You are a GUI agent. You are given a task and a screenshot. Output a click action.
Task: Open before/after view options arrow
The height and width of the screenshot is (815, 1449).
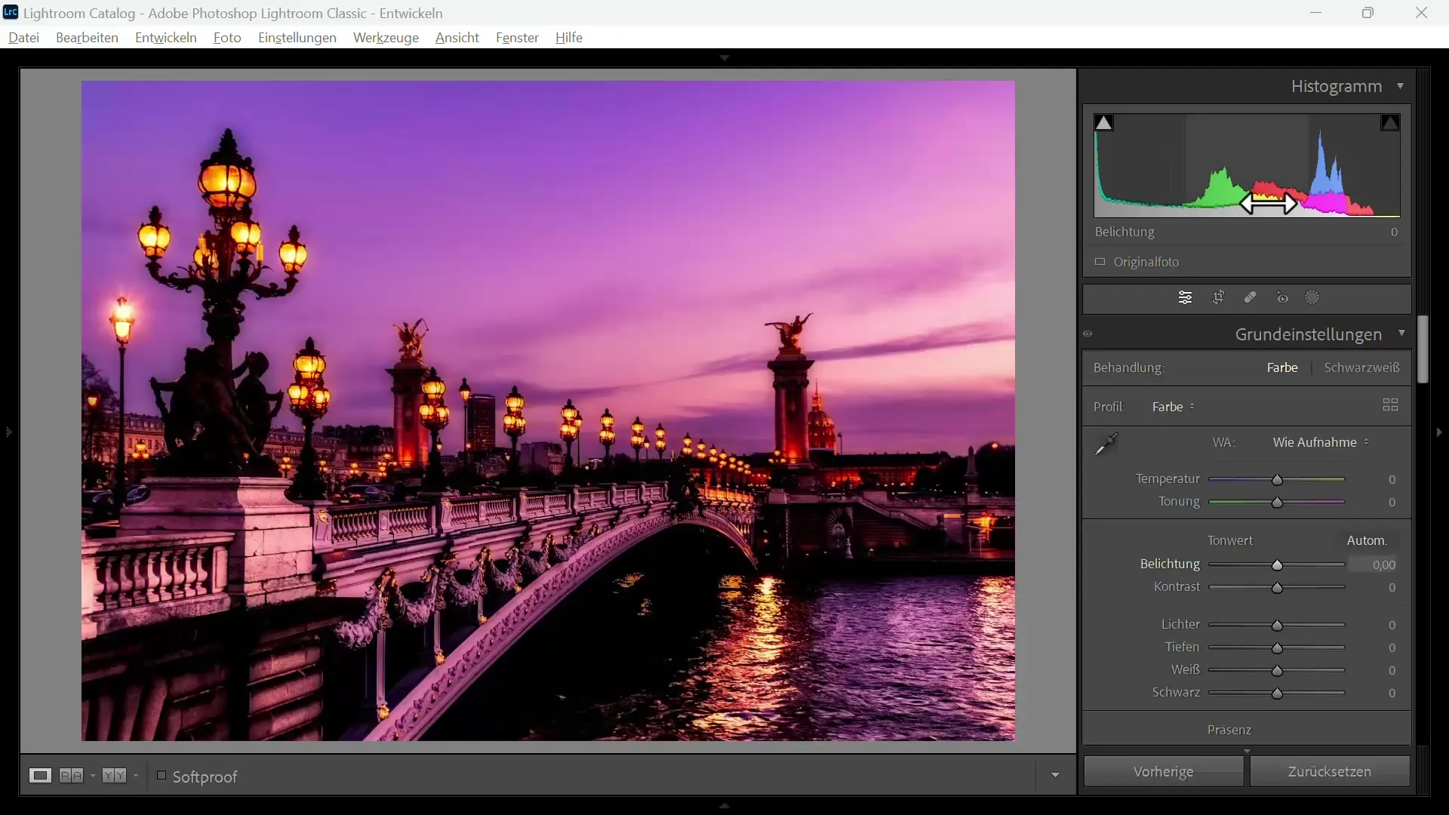(x=93, y=776)
